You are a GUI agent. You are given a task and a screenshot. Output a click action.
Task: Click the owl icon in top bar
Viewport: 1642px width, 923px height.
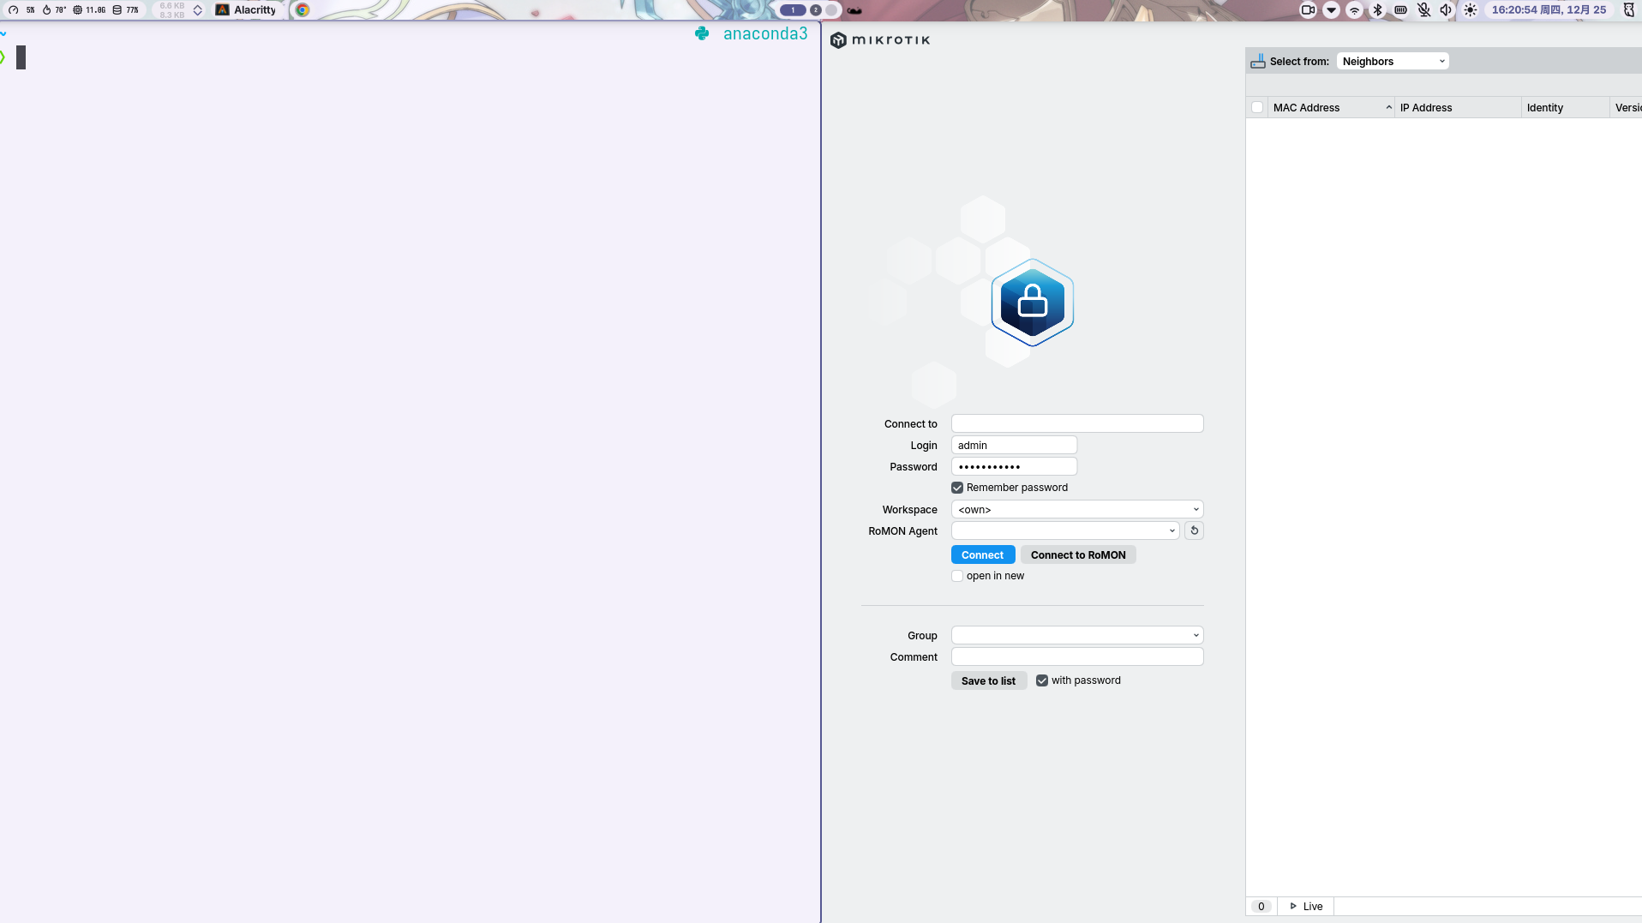(1629, 10)
